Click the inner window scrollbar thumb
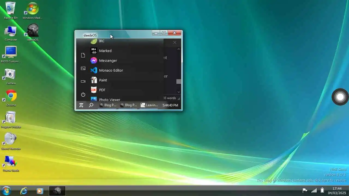The image size is (349, 196). 179,81
